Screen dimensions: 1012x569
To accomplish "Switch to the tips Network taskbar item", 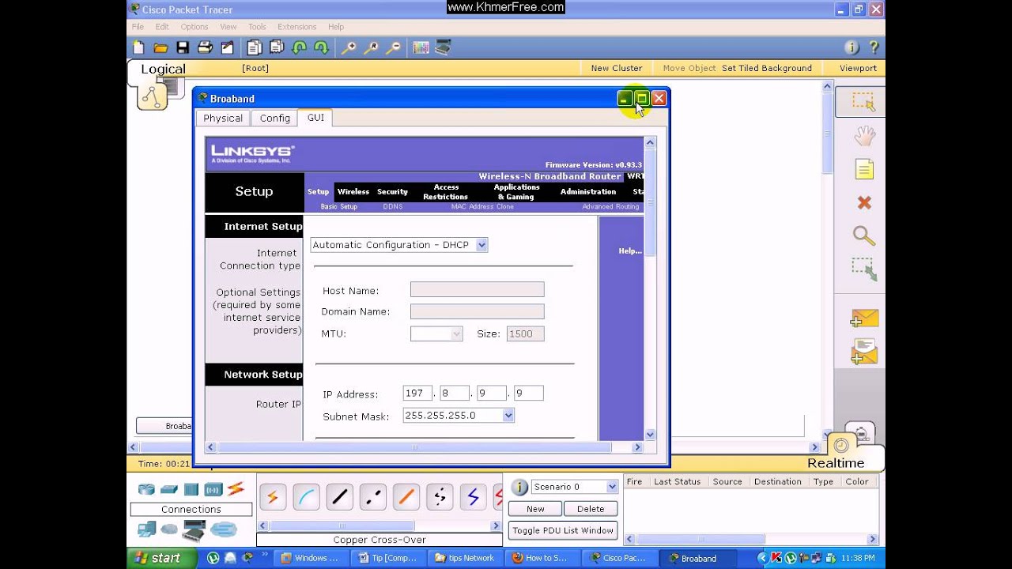I will click(464, 558).
